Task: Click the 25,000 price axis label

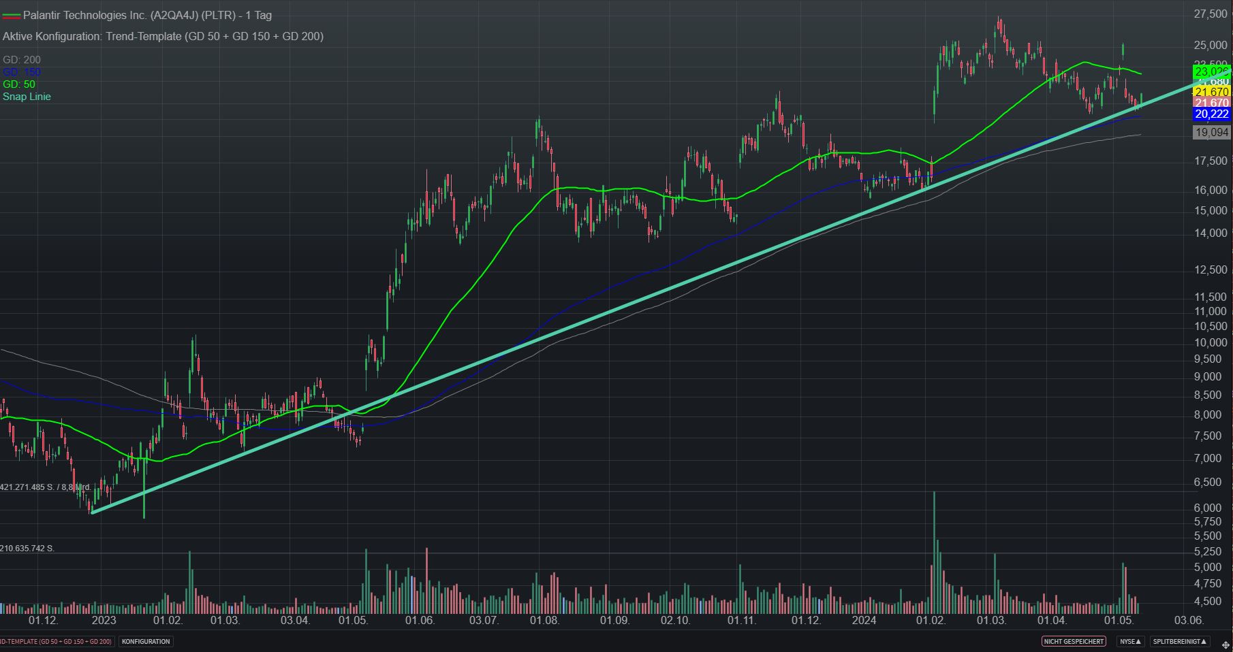Action: coord(1211,46)
